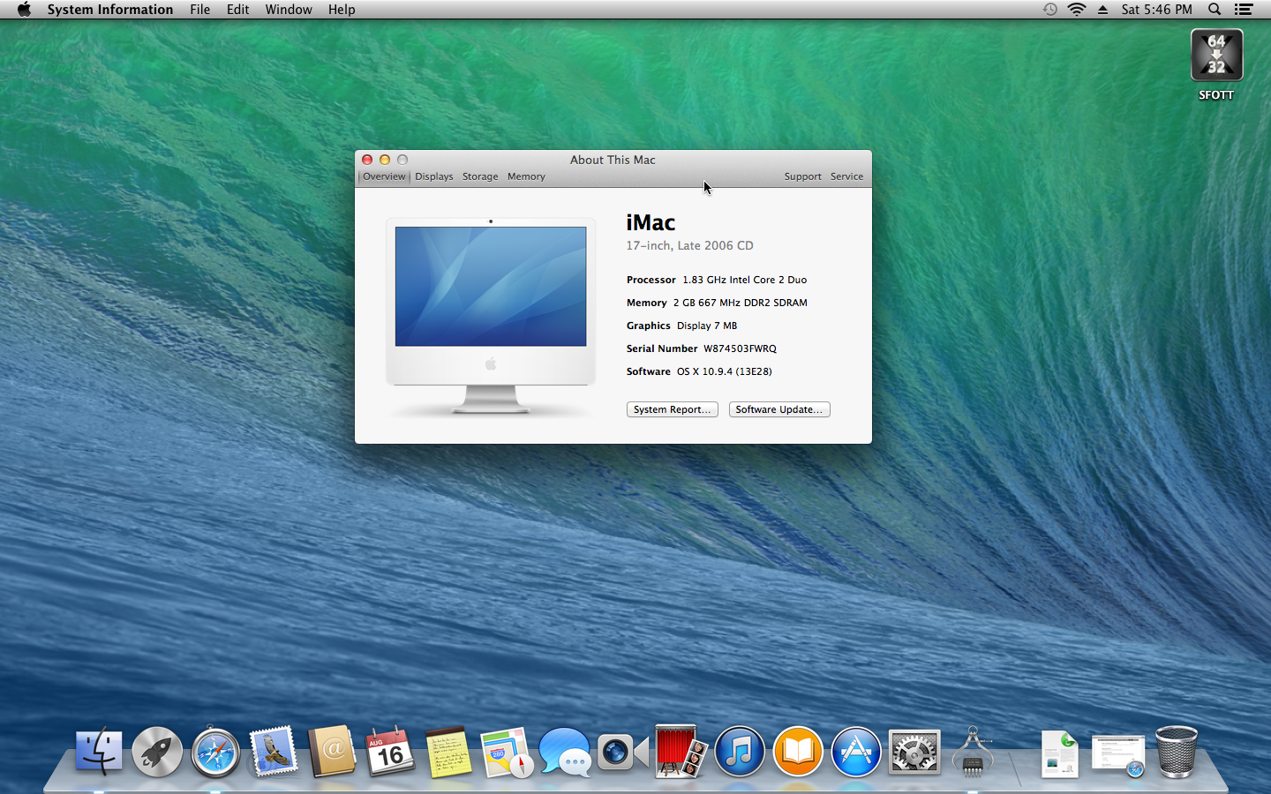
Task: Click OS X 10.9.4 (13E28) version text
Action: pos(725,371)
